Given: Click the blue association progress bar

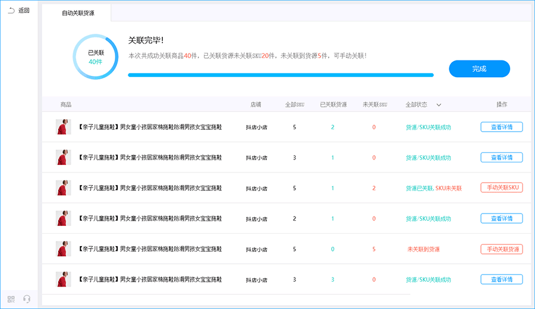Looking at the screenshot, I should [x=281, y=75].
